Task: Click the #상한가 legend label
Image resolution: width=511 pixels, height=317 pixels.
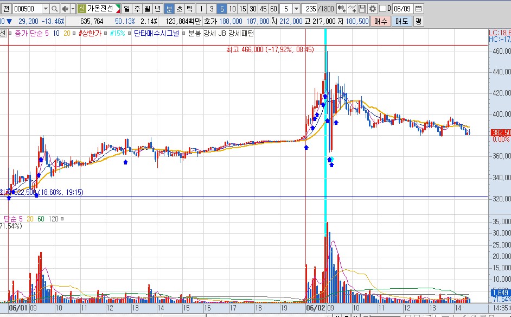Action: 90,33
